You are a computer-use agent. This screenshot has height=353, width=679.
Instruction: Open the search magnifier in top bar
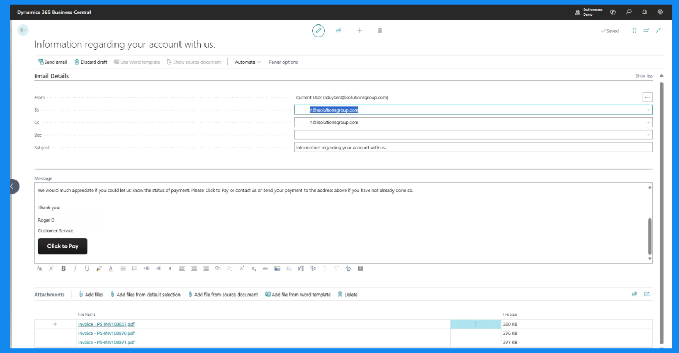pos(629,12)
